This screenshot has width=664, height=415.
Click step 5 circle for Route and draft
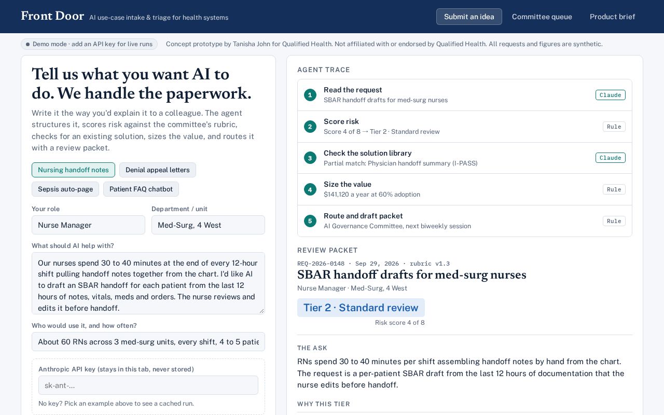310,221
